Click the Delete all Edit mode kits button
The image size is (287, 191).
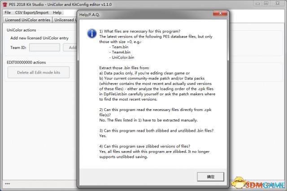coord(39,72)
